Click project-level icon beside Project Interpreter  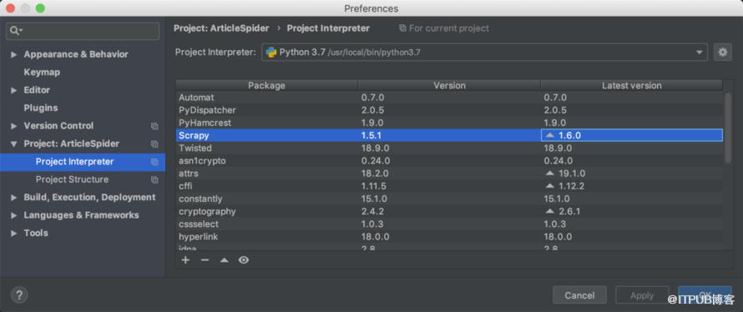tap(154, 162)
